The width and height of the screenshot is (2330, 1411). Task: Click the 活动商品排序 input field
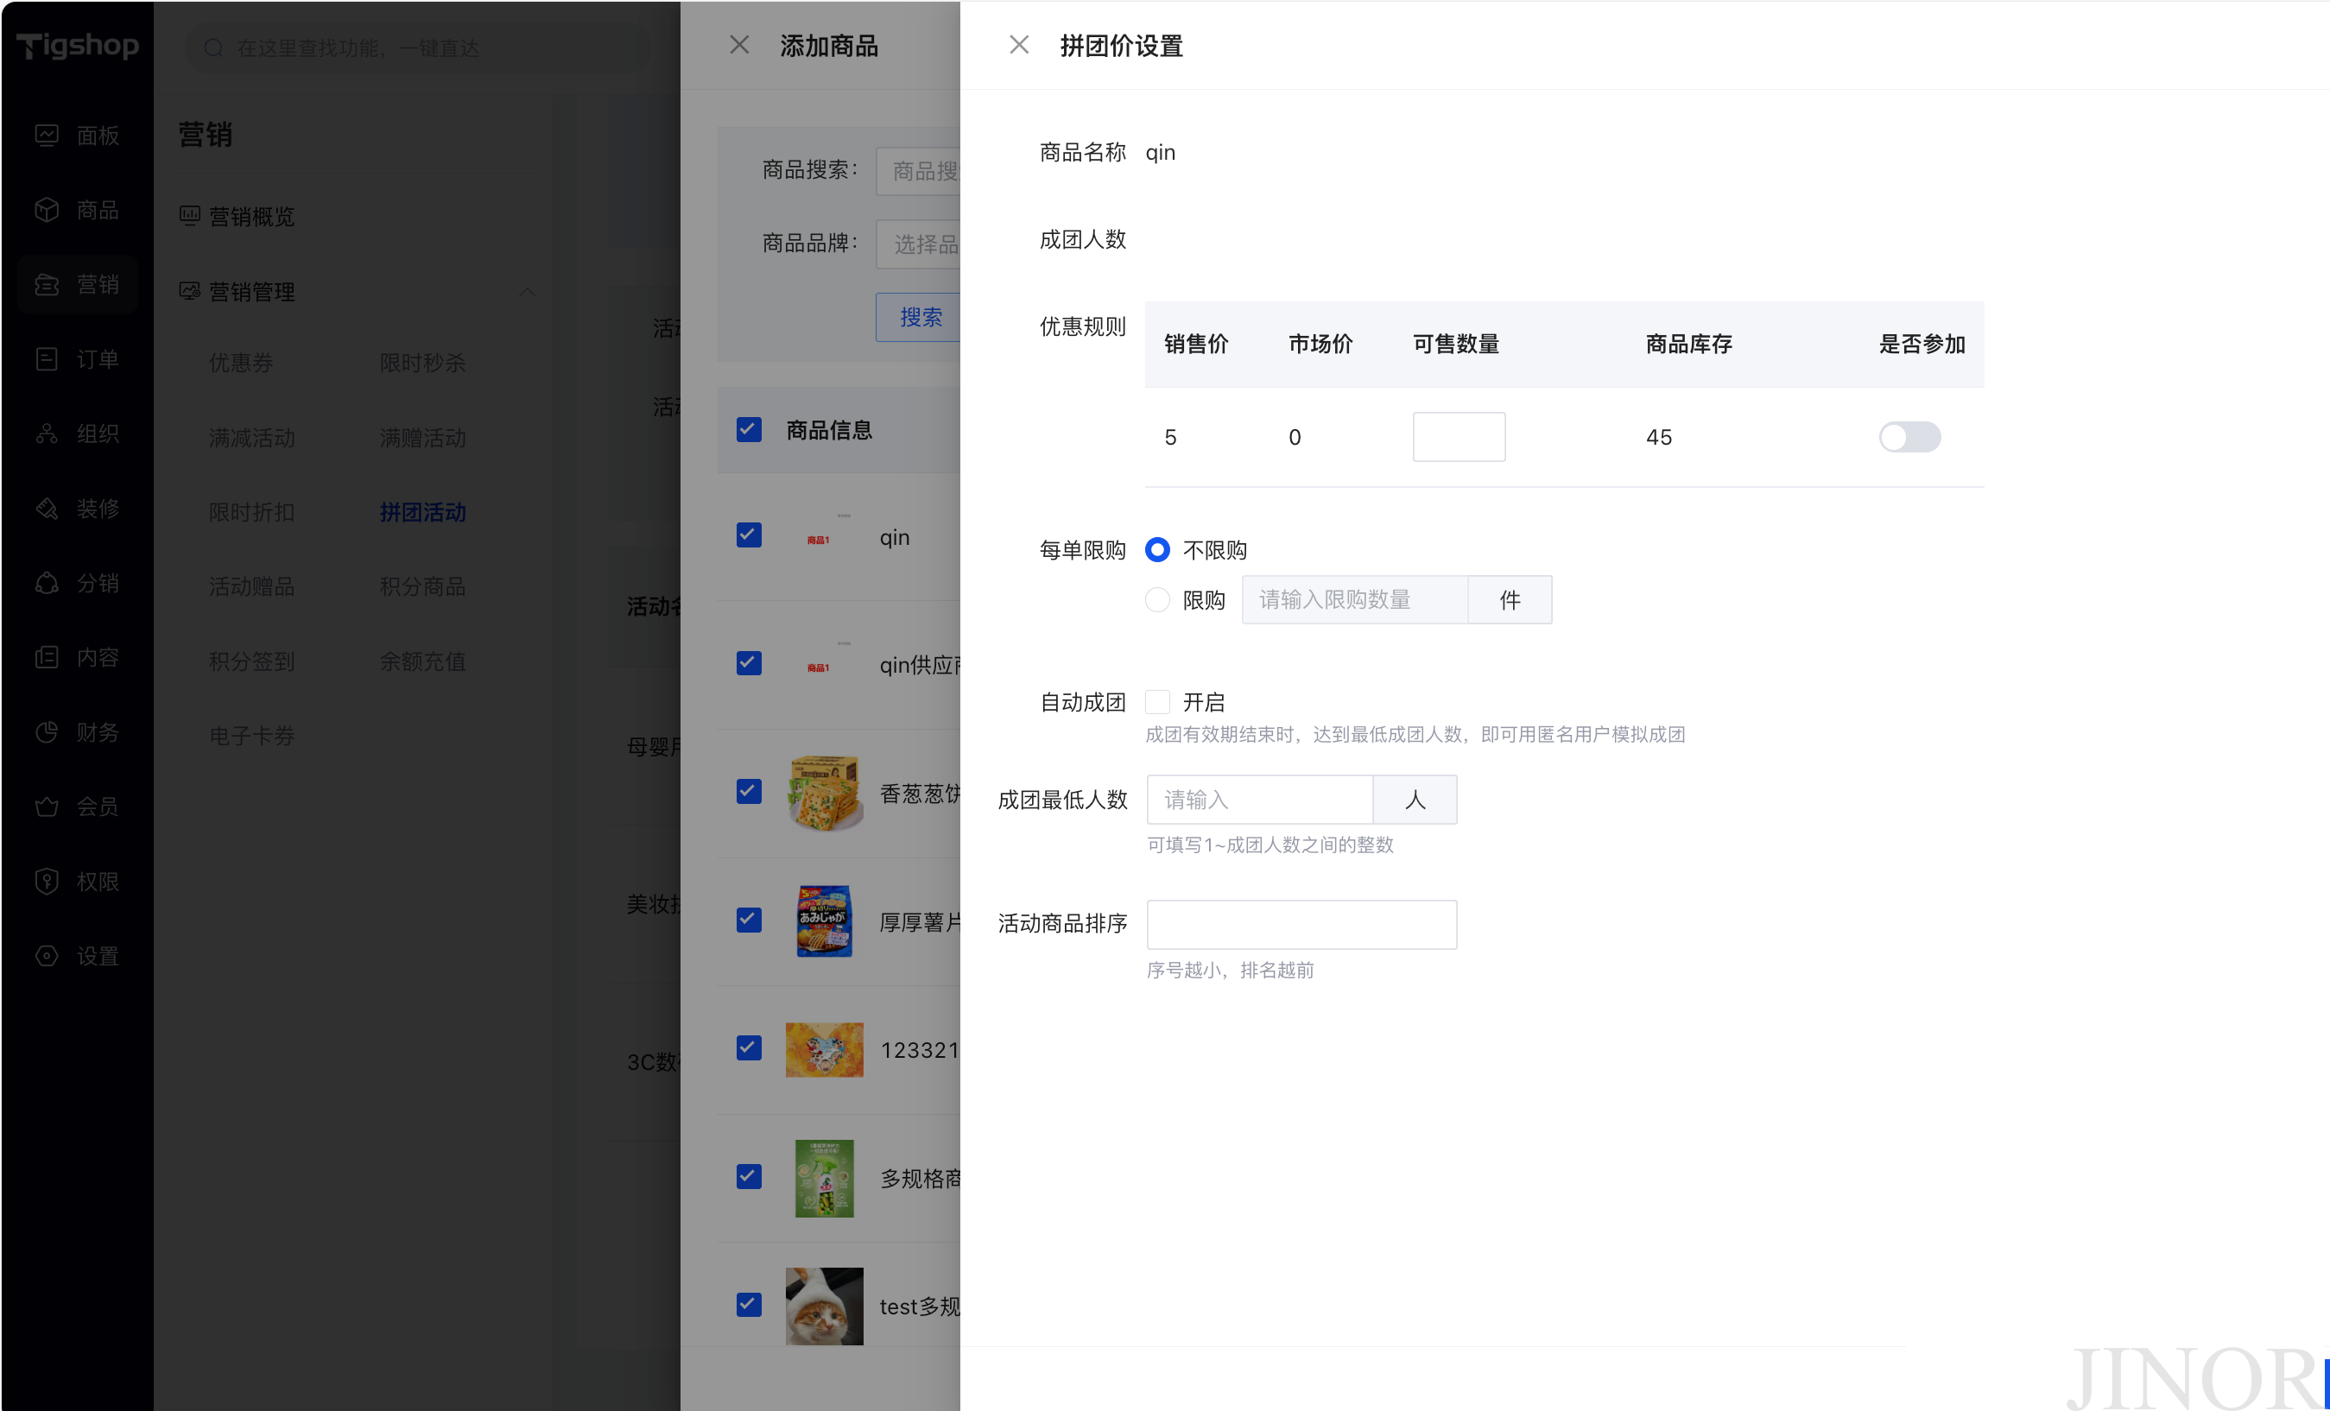point(1301,924)
